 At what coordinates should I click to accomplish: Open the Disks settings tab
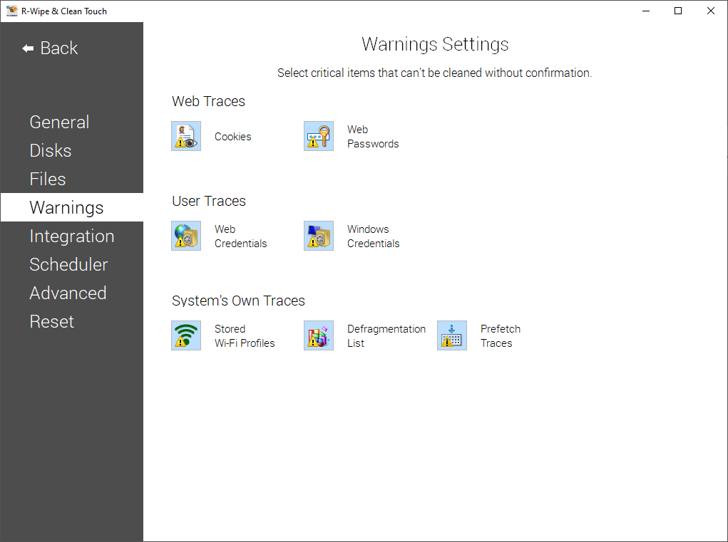(x=72, y=151)
